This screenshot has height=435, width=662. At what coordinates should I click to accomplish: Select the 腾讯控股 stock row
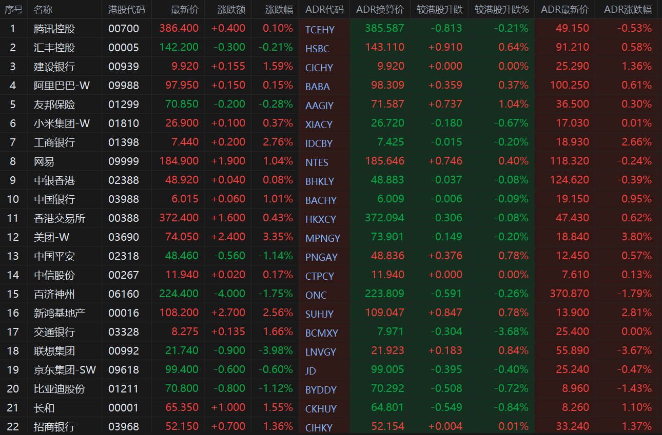coord(331,29)
